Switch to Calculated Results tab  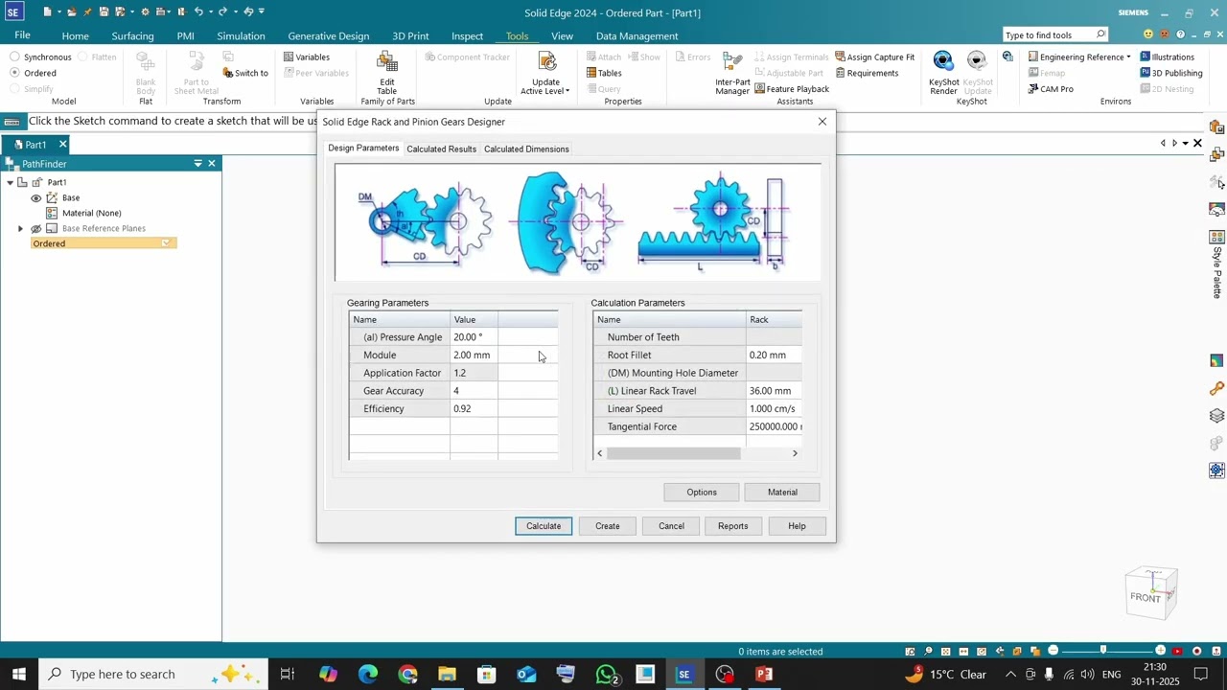[441, 149]
